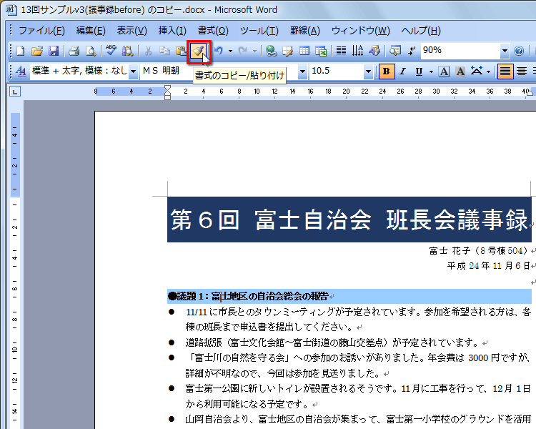Open the 挿入(I) menu

coord(172,31)
